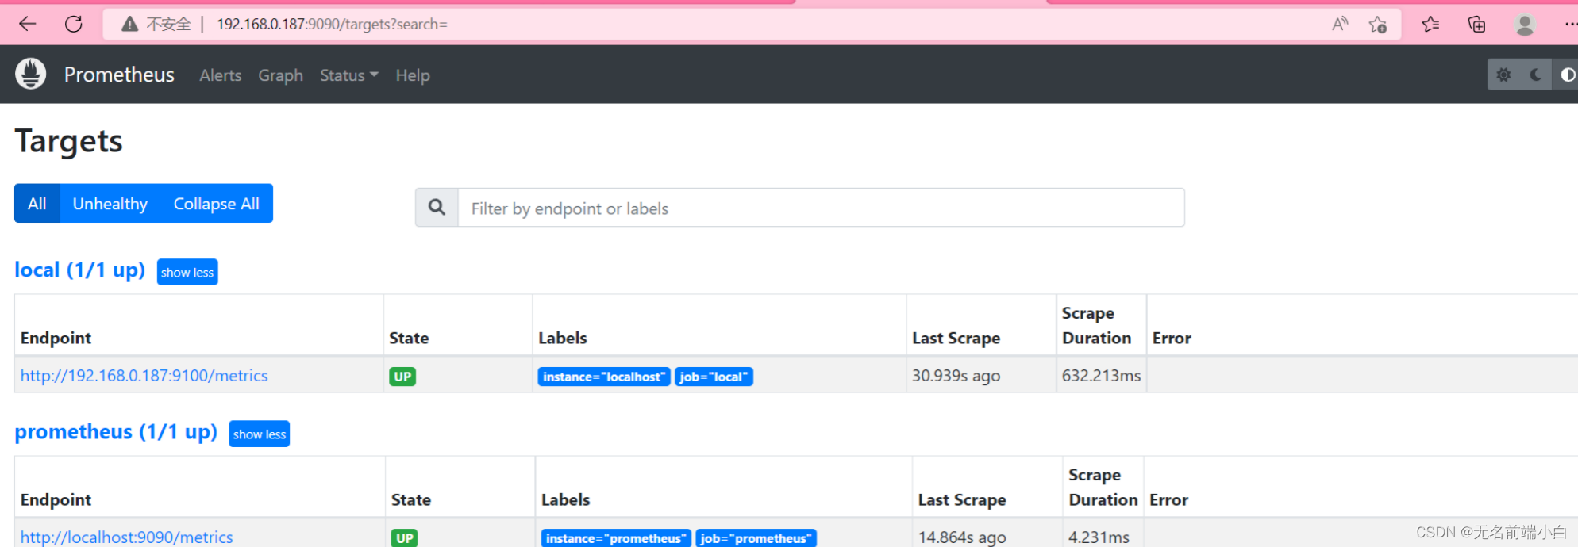This screenshot has height=547, width=1578.
Task: Click the instance="localhost" label badge
Action: (x=604, y=377)
